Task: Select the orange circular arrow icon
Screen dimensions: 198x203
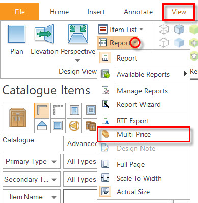Action: 74,126
